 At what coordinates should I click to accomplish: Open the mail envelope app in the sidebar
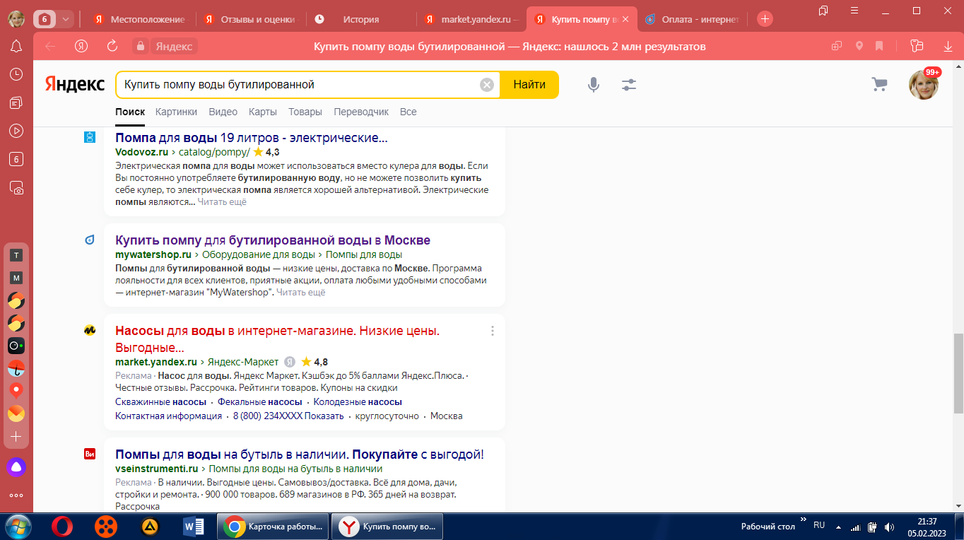tap(16, 413)
